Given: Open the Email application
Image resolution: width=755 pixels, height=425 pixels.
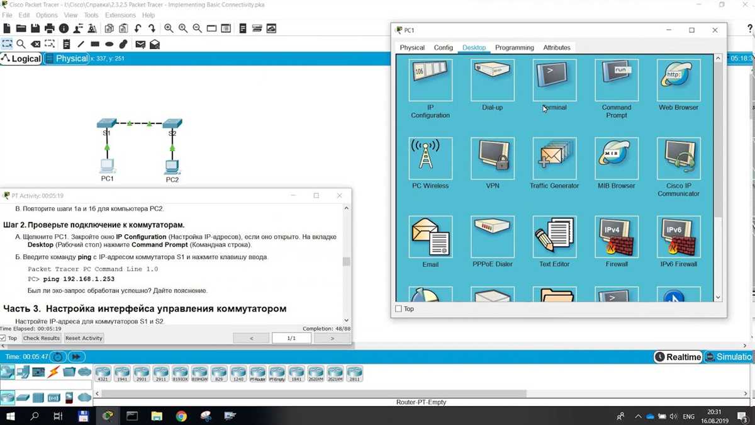Looking at the screenshot, I should 430,237.
